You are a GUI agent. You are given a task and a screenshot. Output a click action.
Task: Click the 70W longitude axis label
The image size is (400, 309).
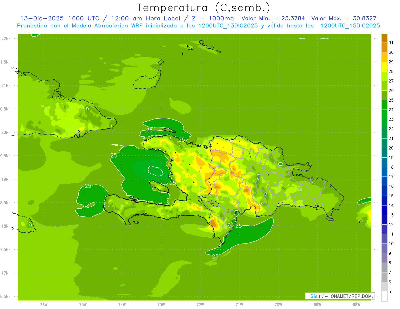(278, 304)
